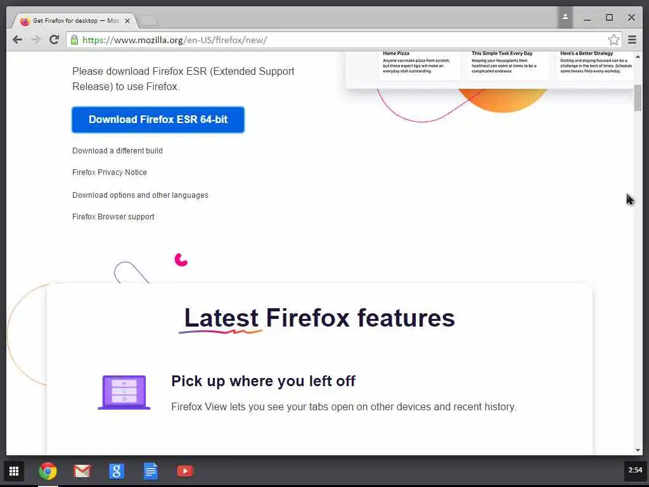Maximize the Chrome window
Screen dimensions: 649x487
tap(609, 17)
